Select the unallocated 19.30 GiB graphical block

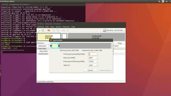click(x=96, y=36)
